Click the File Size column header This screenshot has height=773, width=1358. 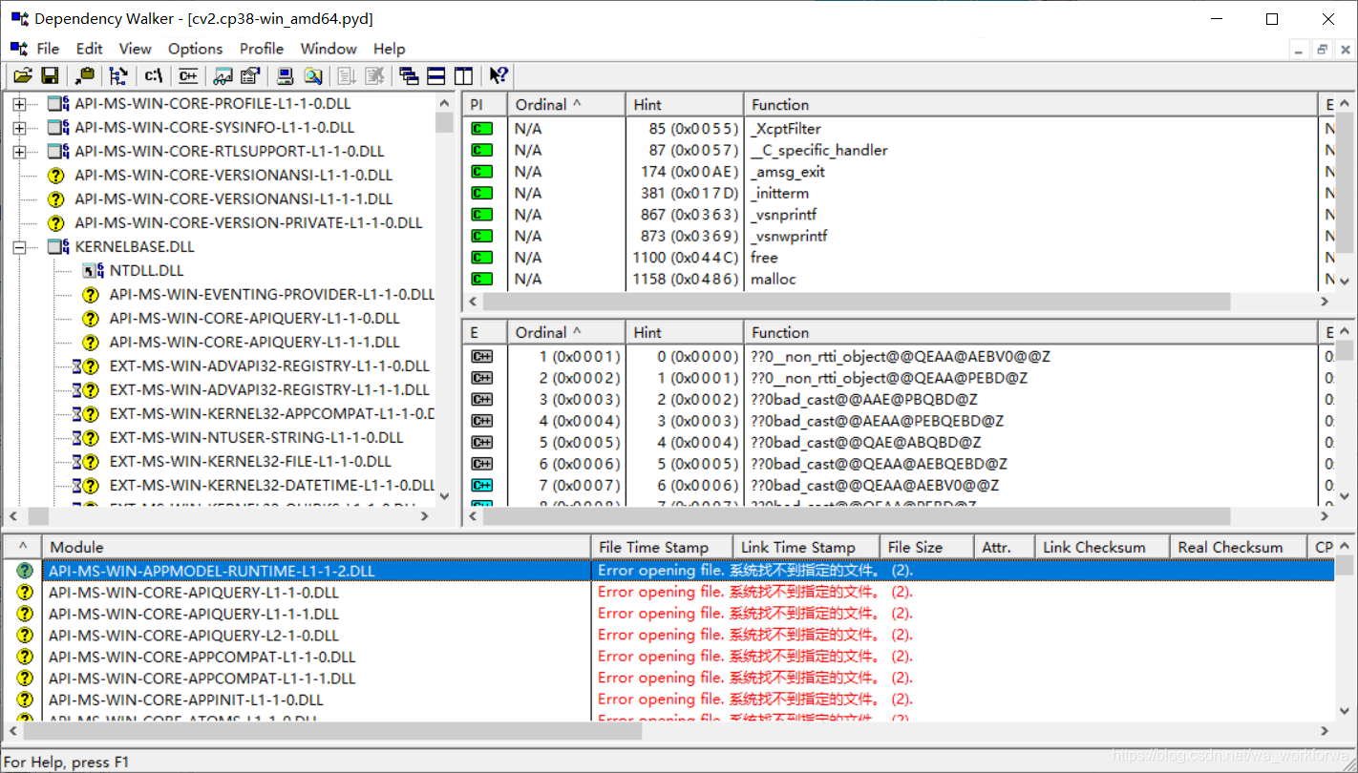[x=928, y=547]
